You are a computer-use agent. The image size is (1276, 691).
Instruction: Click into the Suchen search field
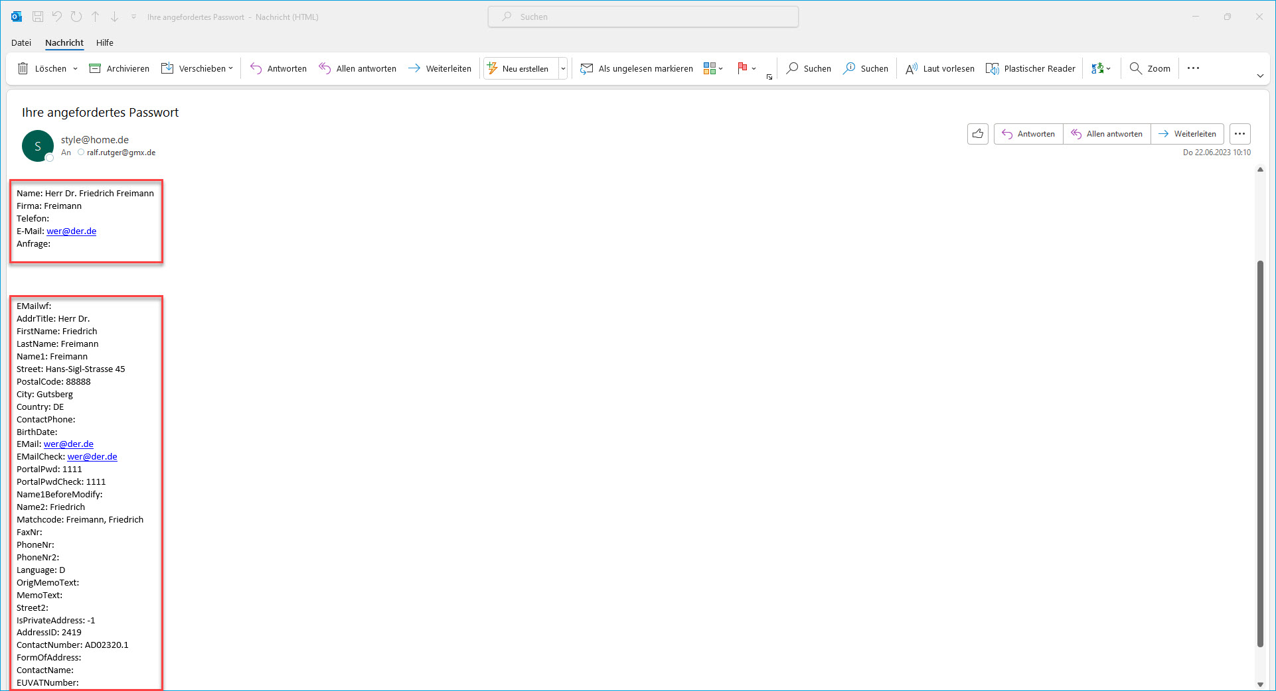coord(643,17)
